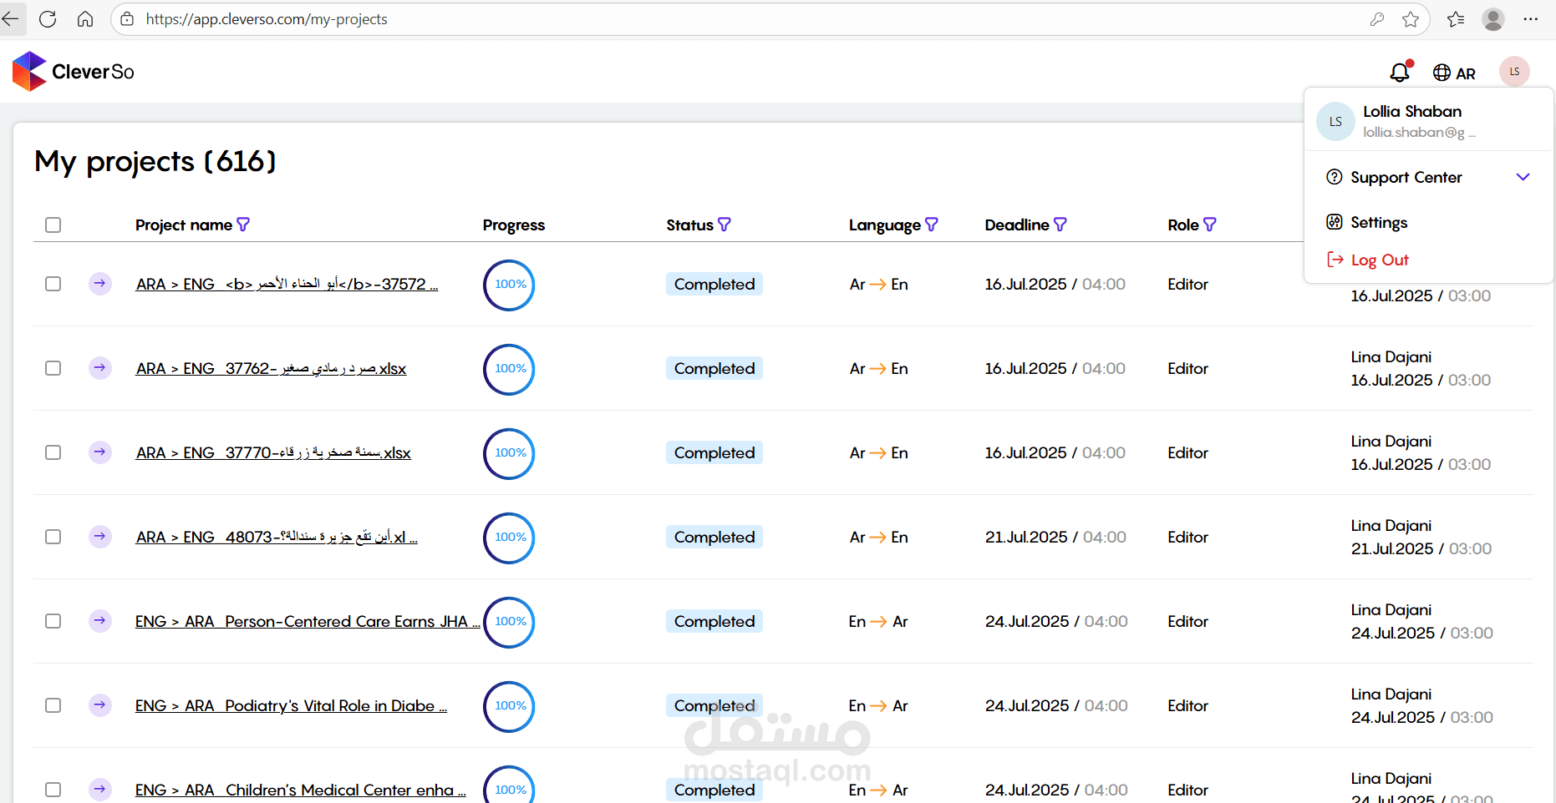The height and width of the screenshot is (803, 1556).
Task: Go back with browser back arrow
Action: [x=10, y=18]
